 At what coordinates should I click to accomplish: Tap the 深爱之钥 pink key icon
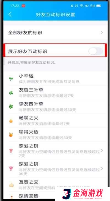point(11,168)
